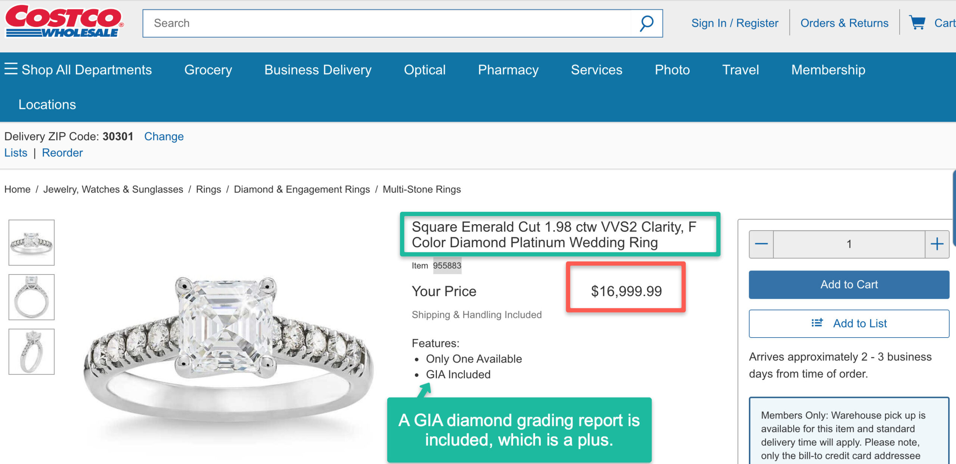Screen dimensions: 956x464
Task: Click the Add to List button
Action: click(x=849, y=323)
